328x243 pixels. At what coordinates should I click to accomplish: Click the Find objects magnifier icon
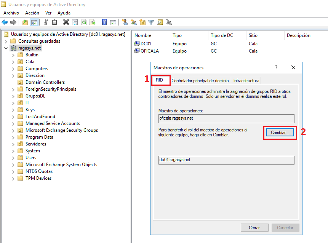coord(160,22)
